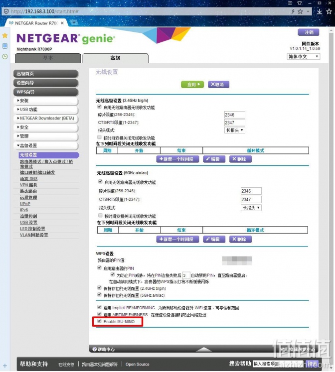
Task: Click the blue reading-list sidebar icon
Action: tap(5, 46)
